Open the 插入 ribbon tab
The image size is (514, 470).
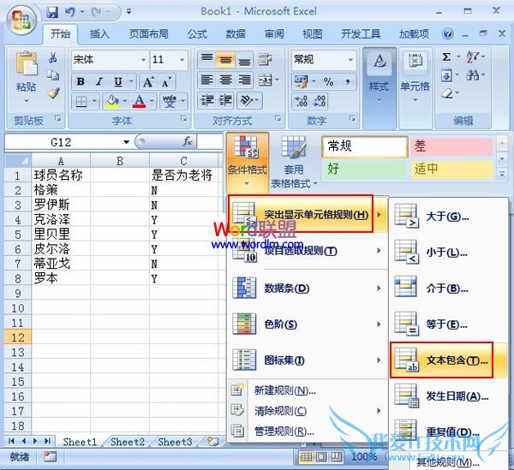pyautogui.click(x=99, y=33)
